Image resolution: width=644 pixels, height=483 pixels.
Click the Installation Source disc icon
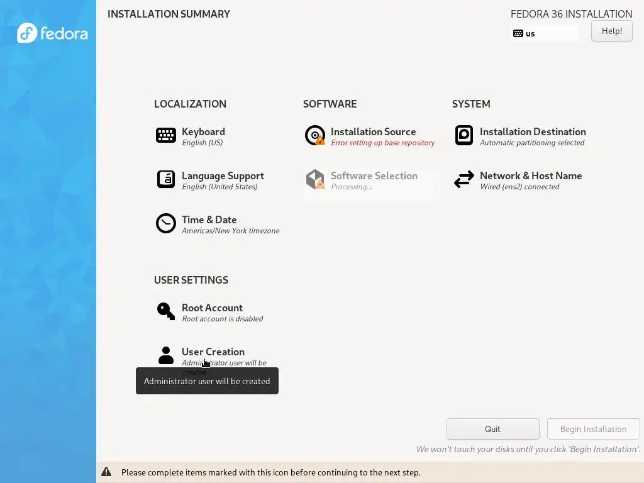(x=315, y=135)
